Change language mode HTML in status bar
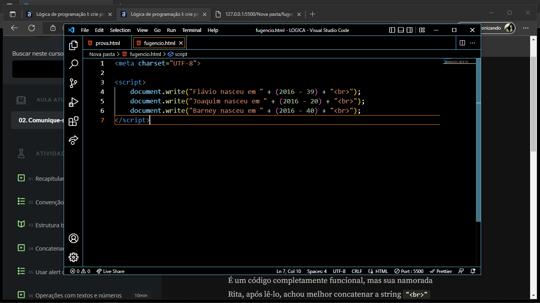This screenshot has width=540, height=303. pos(378,271)
